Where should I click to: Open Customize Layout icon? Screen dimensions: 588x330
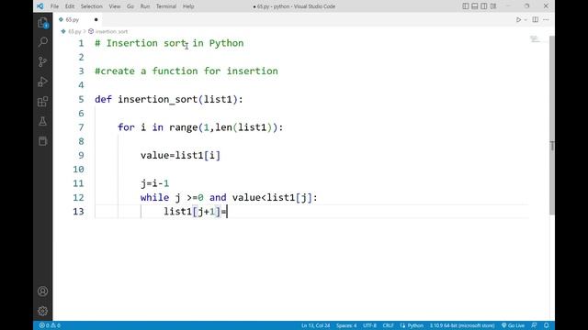[493, 6]
